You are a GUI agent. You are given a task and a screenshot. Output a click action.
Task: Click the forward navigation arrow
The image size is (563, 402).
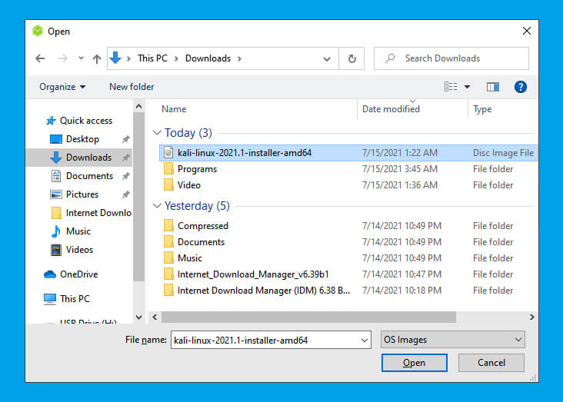[63, 58]
